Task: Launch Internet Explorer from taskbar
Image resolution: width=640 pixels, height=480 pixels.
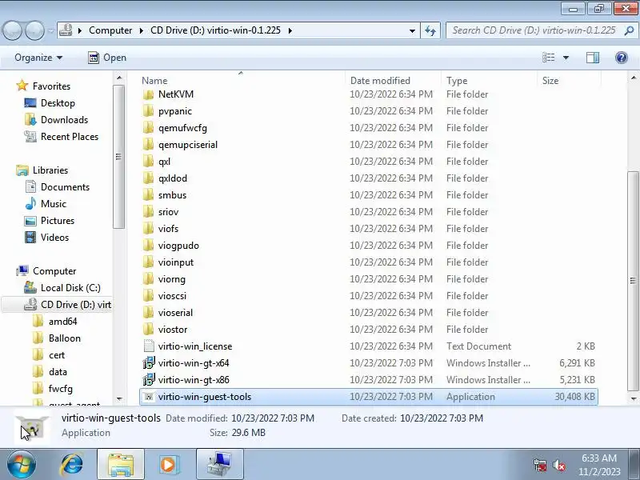Action: pyautogui.click(x=72, y=465)
